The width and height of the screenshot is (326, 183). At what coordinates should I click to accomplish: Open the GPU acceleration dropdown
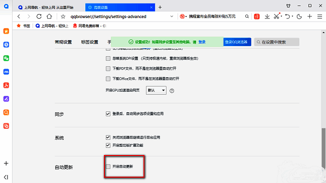[156, 90]
